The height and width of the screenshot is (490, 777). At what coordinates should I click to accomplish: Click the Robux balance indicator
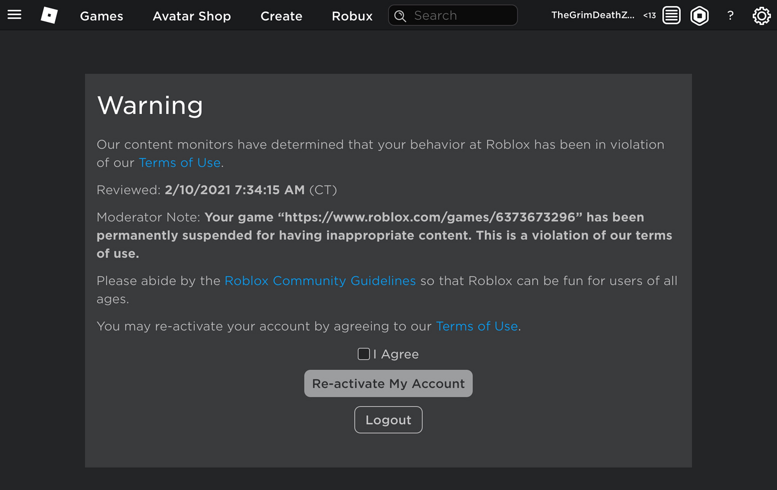coord(649,16)
